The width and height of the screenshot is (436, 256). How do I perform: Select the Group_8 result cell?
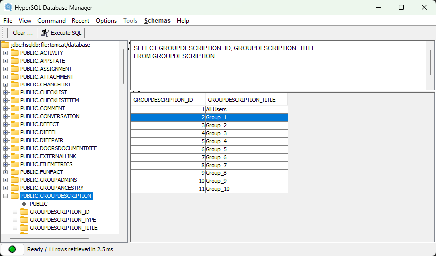[x=247, y=173]
